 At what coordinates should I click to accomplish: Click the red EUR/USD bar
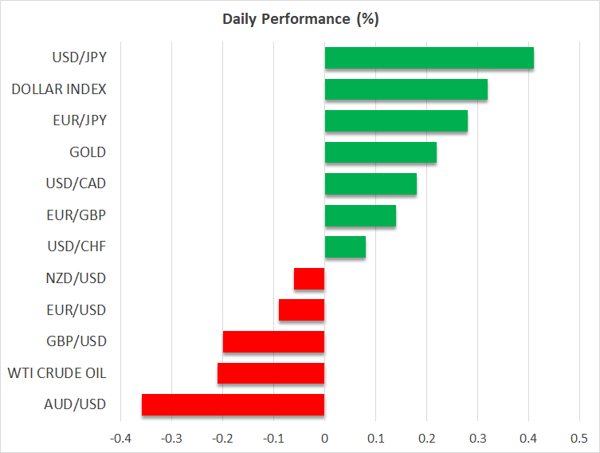[x=301, y=309]
